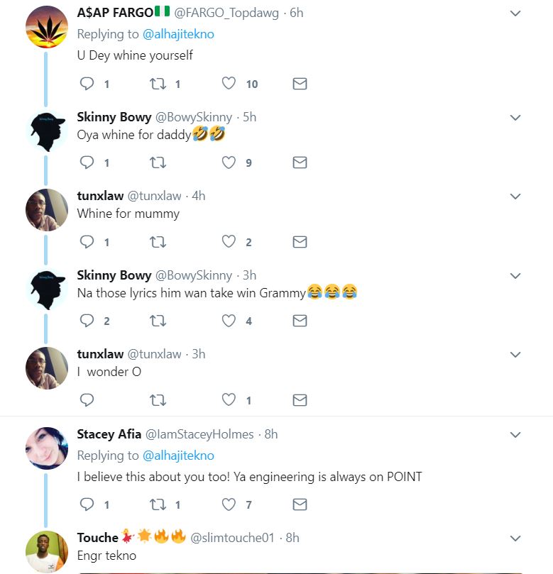Image resolution: width=553 pixels, height=574 pixels.
Task: Click Skinny Bowy's avatar on 'Oya whine' tweet
Action: coord(46,131)
